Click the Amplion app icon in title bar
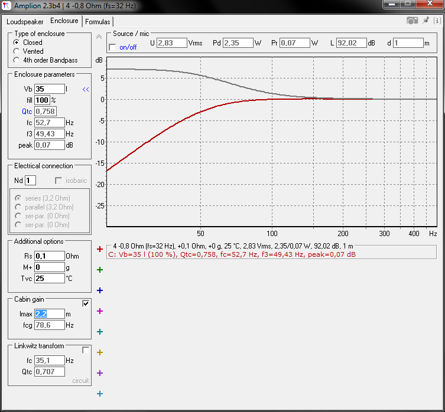The image size is (445, 412). tap(7, 5)
